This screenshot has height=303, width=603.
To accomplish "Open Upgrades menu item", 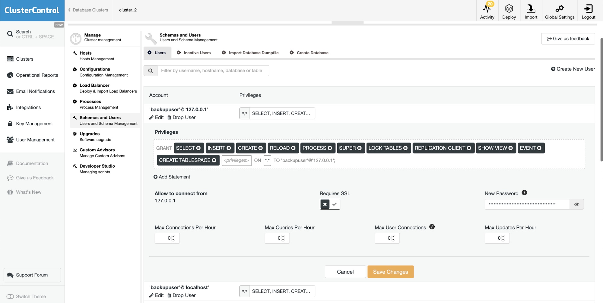I will coord(105,137).
